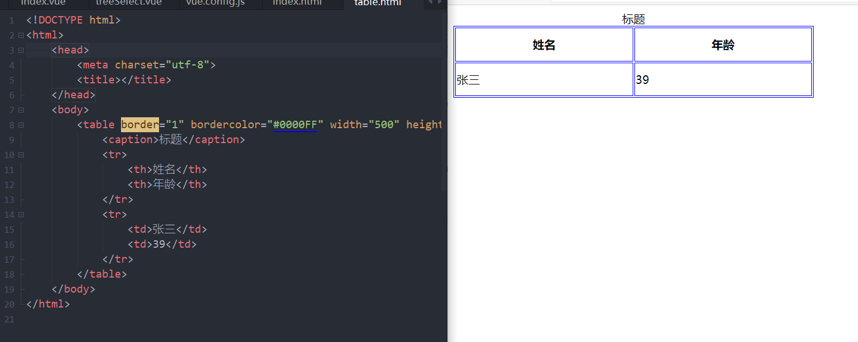Click the td code line containing 39
The width and height of the screenshot is (858, 342).
point(162,244)
